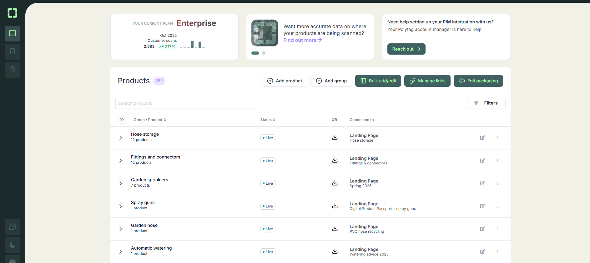This screenshot has height=263, width=590.
Task: Click Live status for Automatic watering
Action: tap(268, 252)
